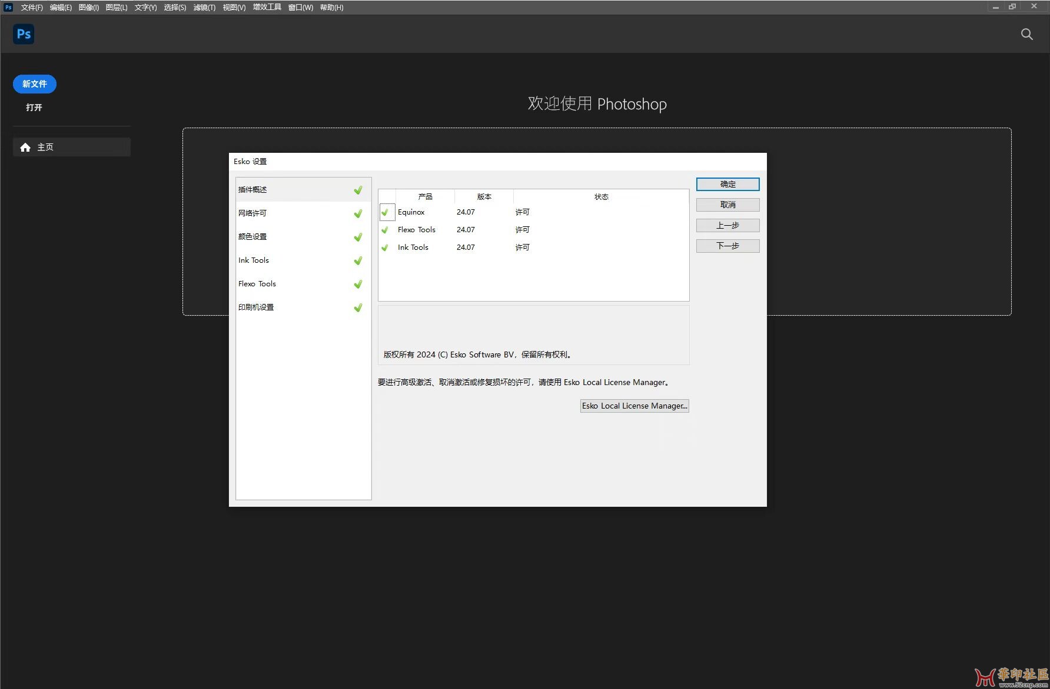
Task: Click green checkmark beside 颜色设置
Action: (358, 237)
